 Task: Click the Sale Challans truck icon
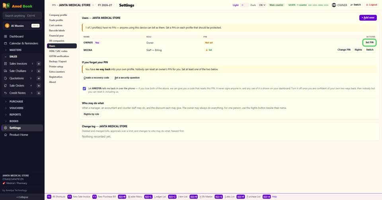(x=5, y=71)
